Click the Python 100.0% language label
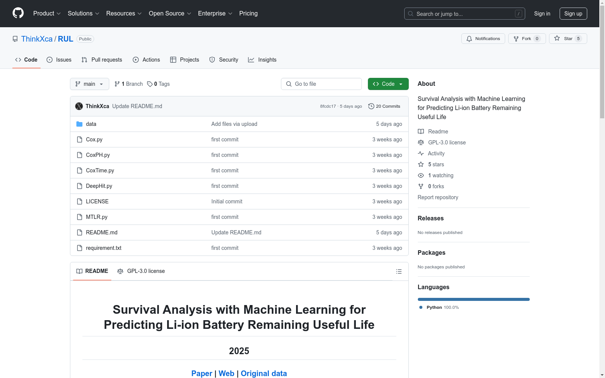605x378 pixels. point(439,307)
